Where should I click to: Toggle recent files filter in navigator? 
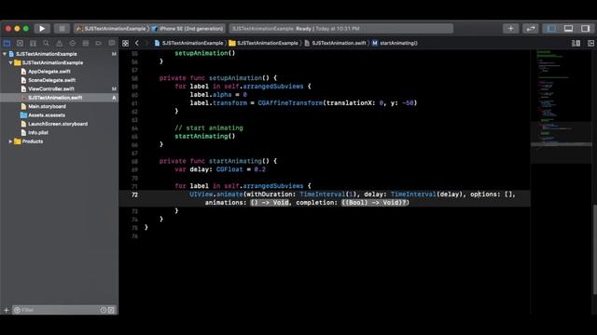104,310
